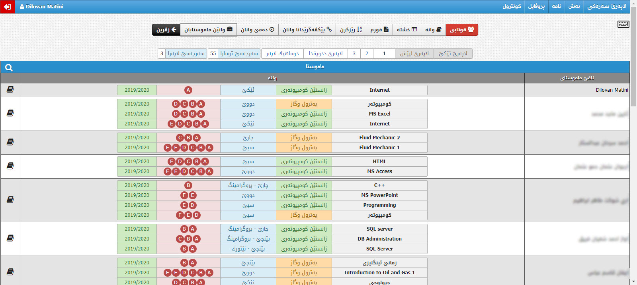The height and width of the screenshot is (285, 637).
Task: Open the وانە toolbar tab
Action: click(x=433, y=30)
